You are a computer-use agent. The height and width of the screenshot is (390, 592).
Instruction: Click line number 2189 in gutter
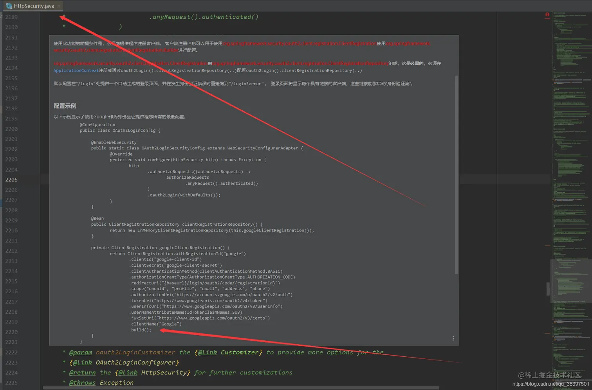(x=11, y=17)
